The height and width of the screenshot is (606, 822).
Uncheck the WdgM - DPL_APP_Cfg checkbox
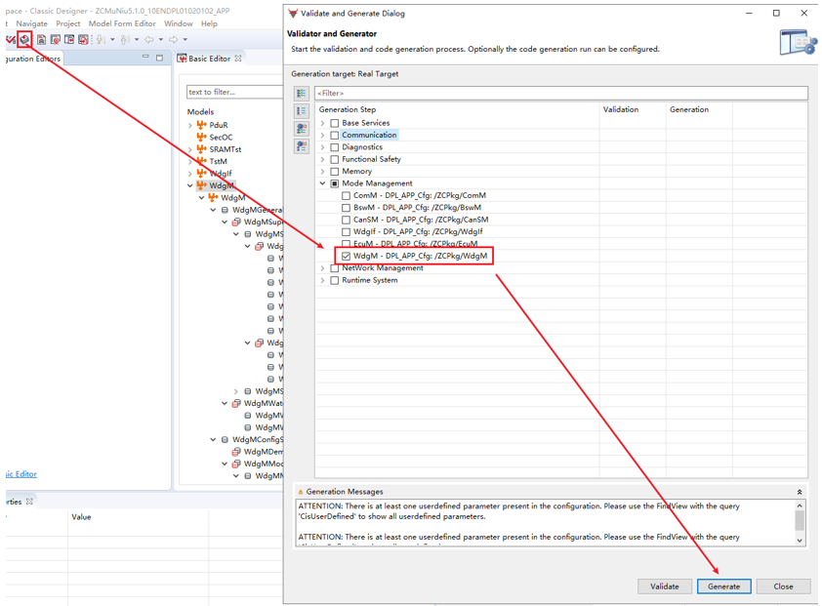coord(346,257)
